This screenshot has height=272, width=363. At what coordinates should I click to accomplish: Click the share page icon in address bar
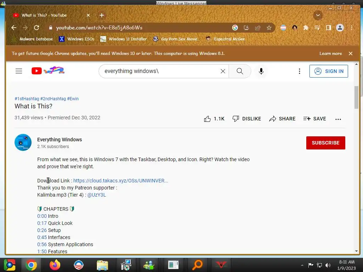pos(258,28)
